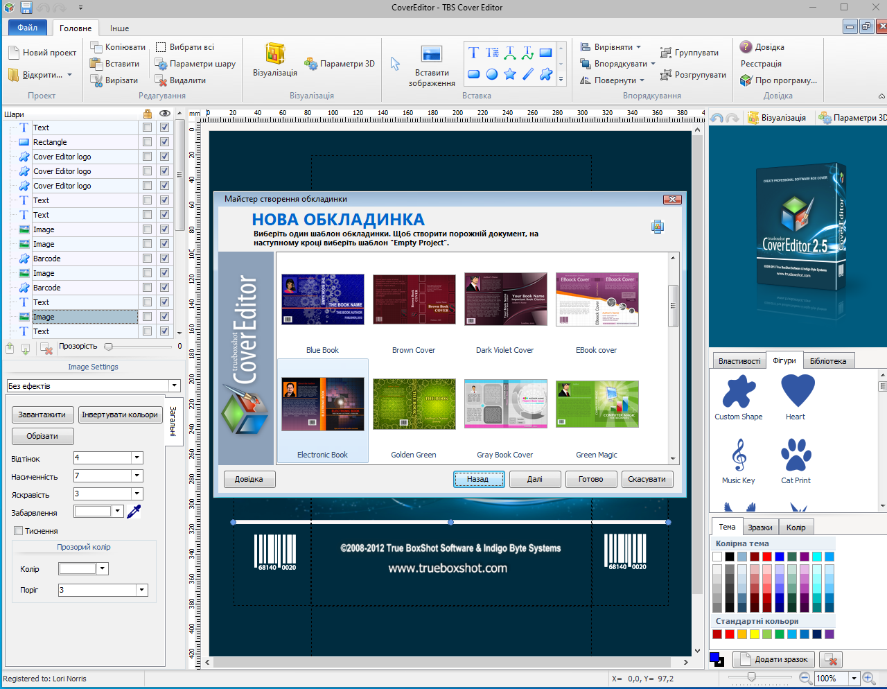Viewport: 887px width, 689px height.
Task: Open Про програму about dialog
Action: pyautogui.click(x=779, y=80)
